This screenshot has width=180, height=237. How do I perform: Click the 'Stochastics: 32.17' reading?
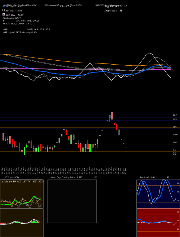[x=12, y=18]
